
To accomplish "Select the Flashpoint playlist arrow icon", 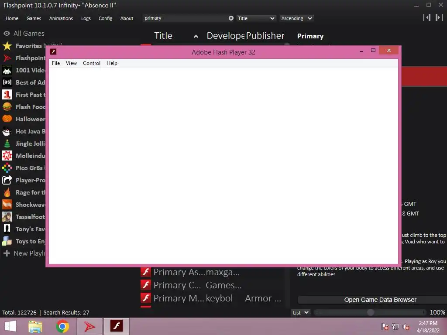I will pyautogui.click(x=7, y=58).
